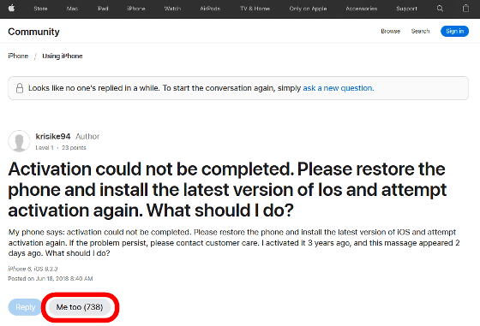Click the question title starting 'Activation could not'

click(x=227, y=190)
